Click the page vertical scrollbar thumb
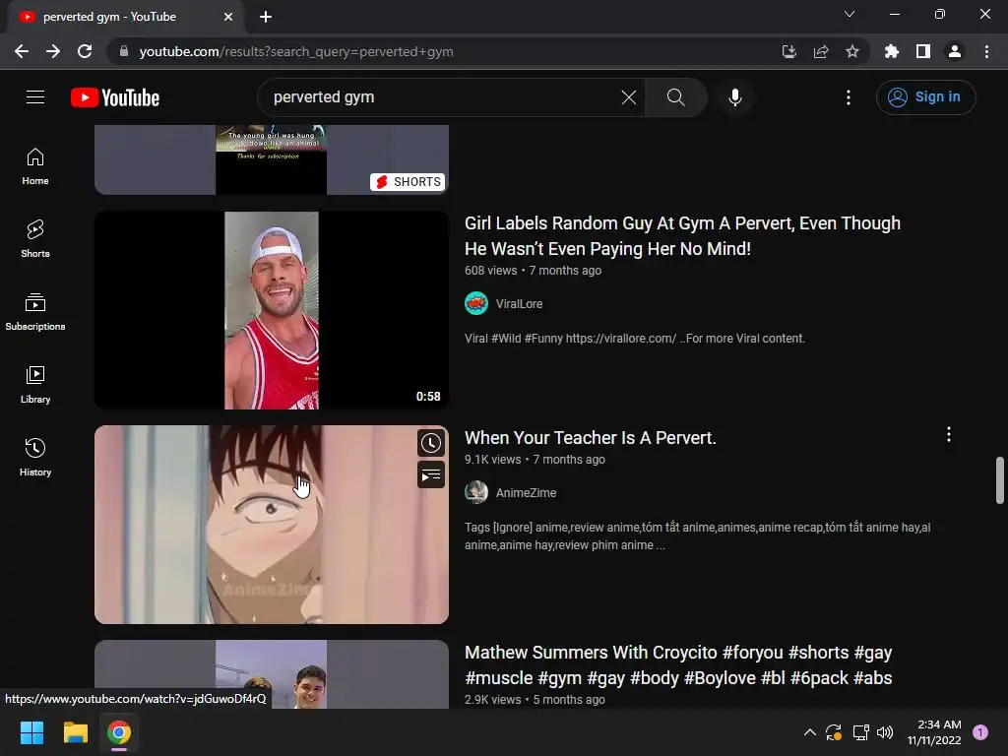 (x=999, y=480)
